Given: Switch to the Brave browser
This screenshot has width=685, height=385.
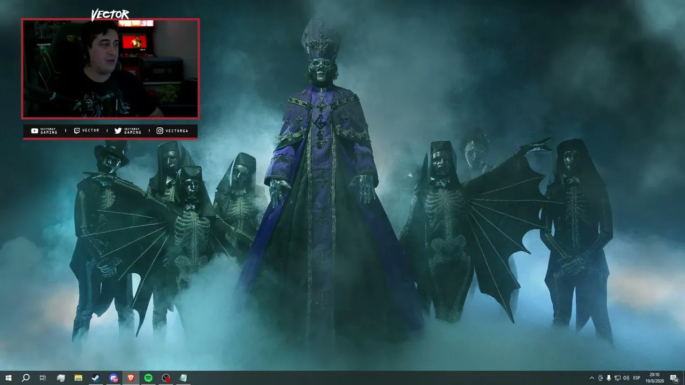Looking at the screenshot, I should (131, 378).
